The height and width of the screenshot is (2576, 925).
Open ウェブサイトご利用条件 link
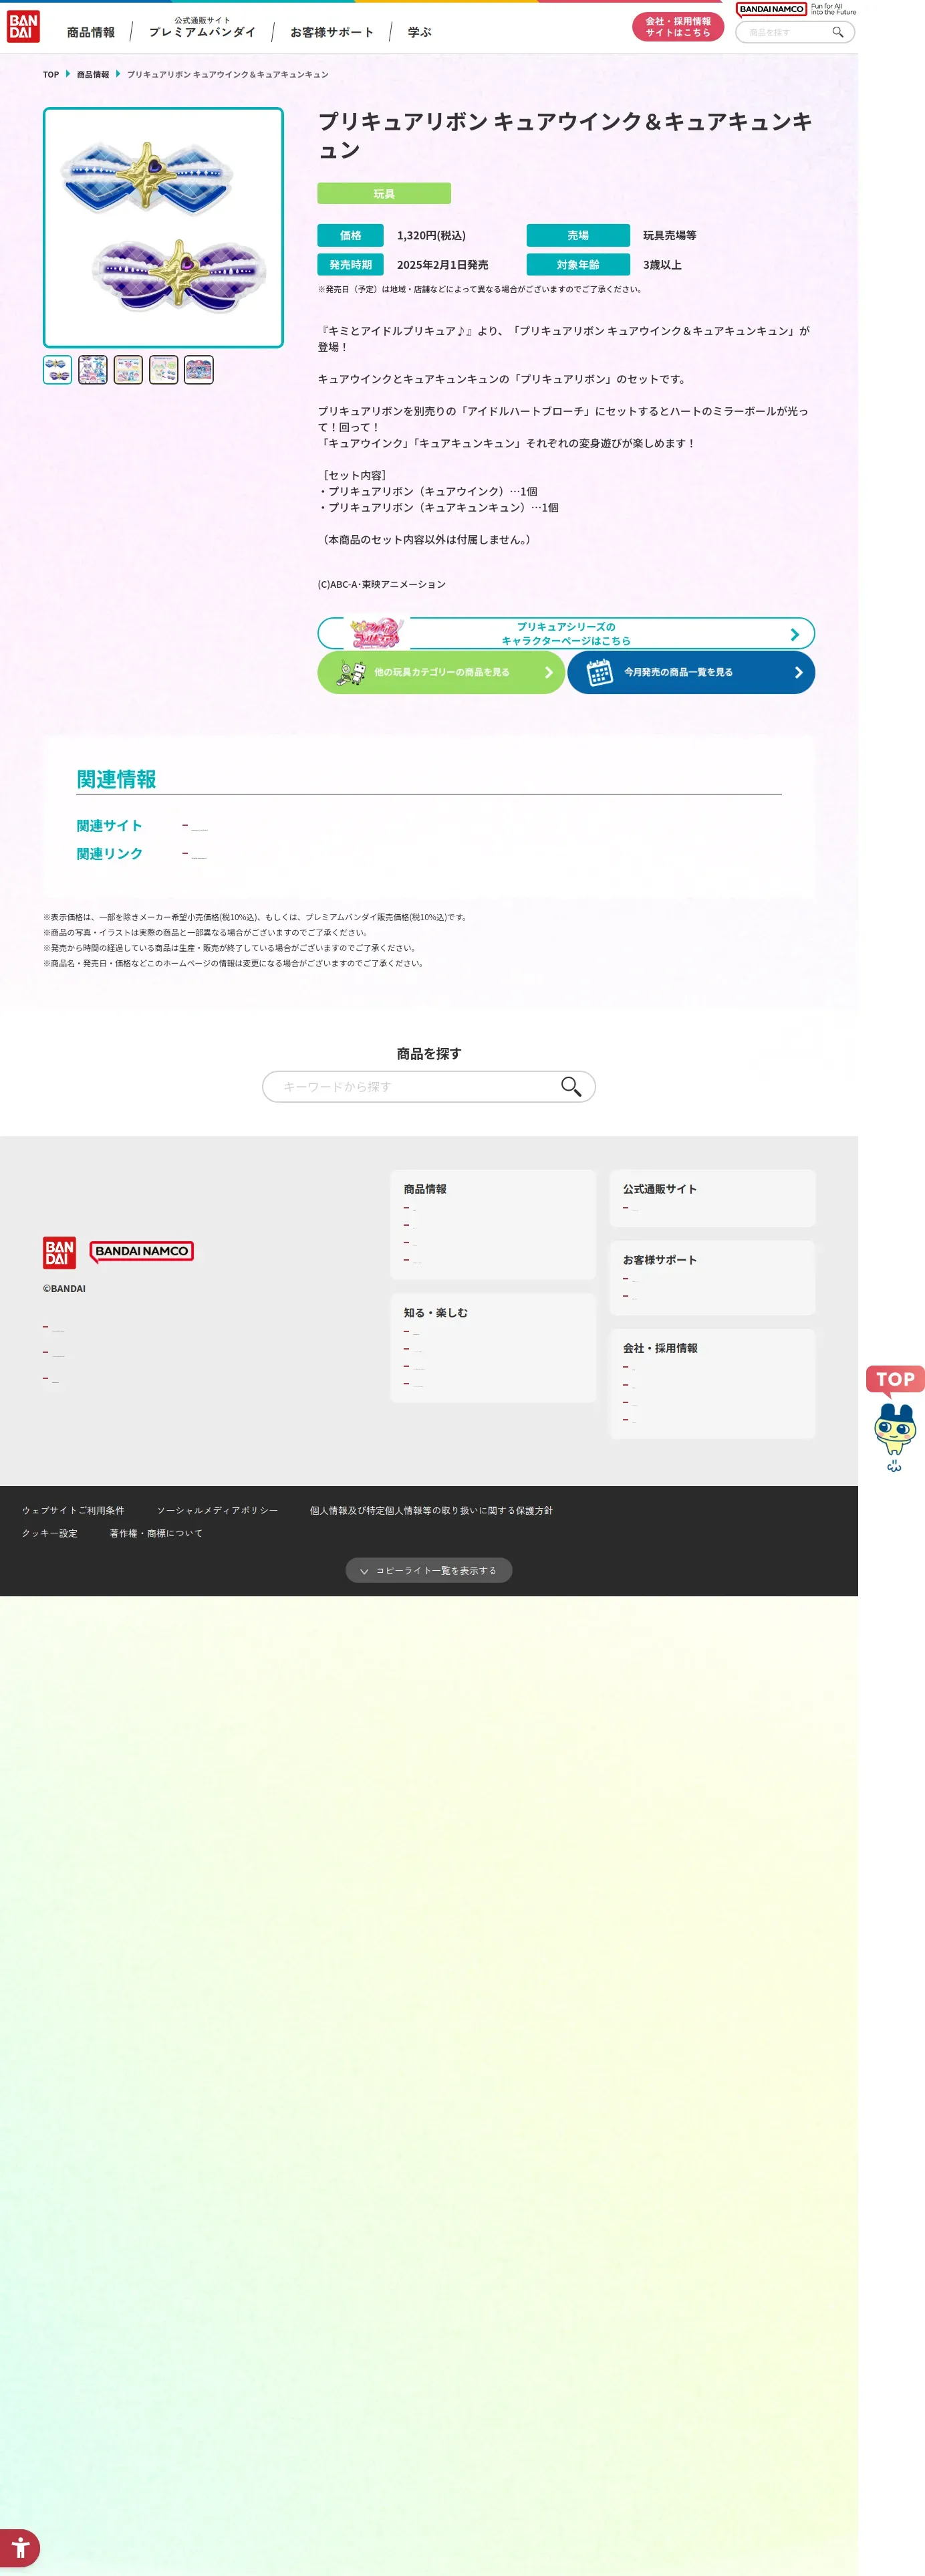coord(74,1511)
